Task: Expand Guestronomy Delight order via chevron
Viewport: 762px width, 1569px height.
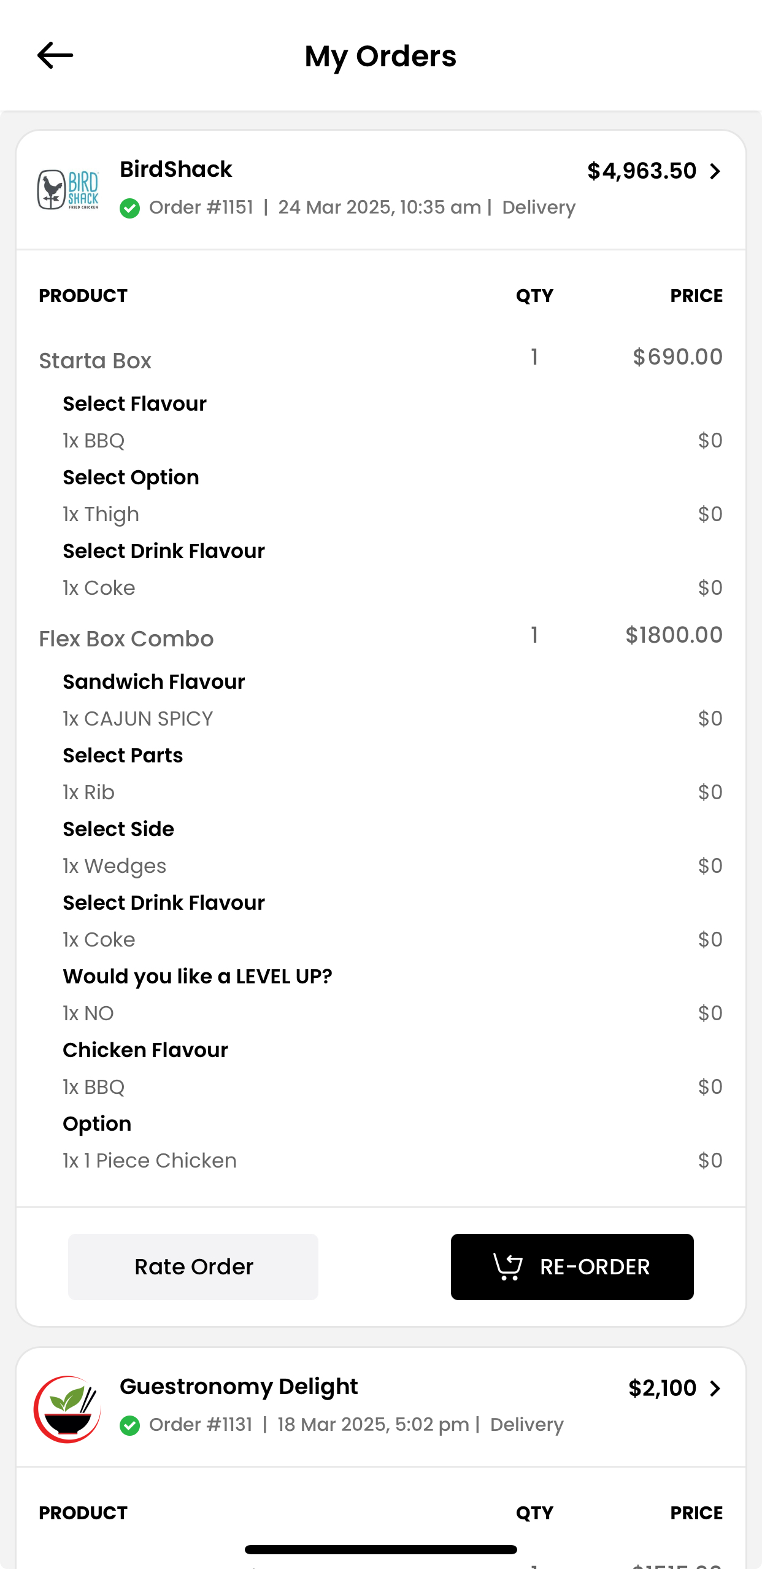Action: click(x=715, y=1389)
